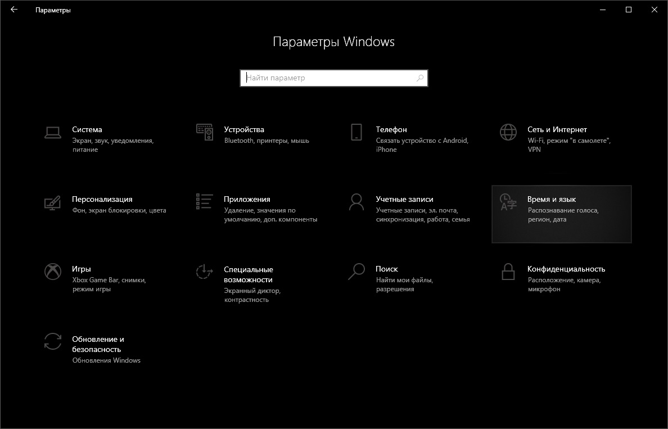Image resolution: width=668 pixels, height=429 pixels.
Task: Click the refresh arrows Обновление и безопасность icon
Action: [x=53, y=341]
